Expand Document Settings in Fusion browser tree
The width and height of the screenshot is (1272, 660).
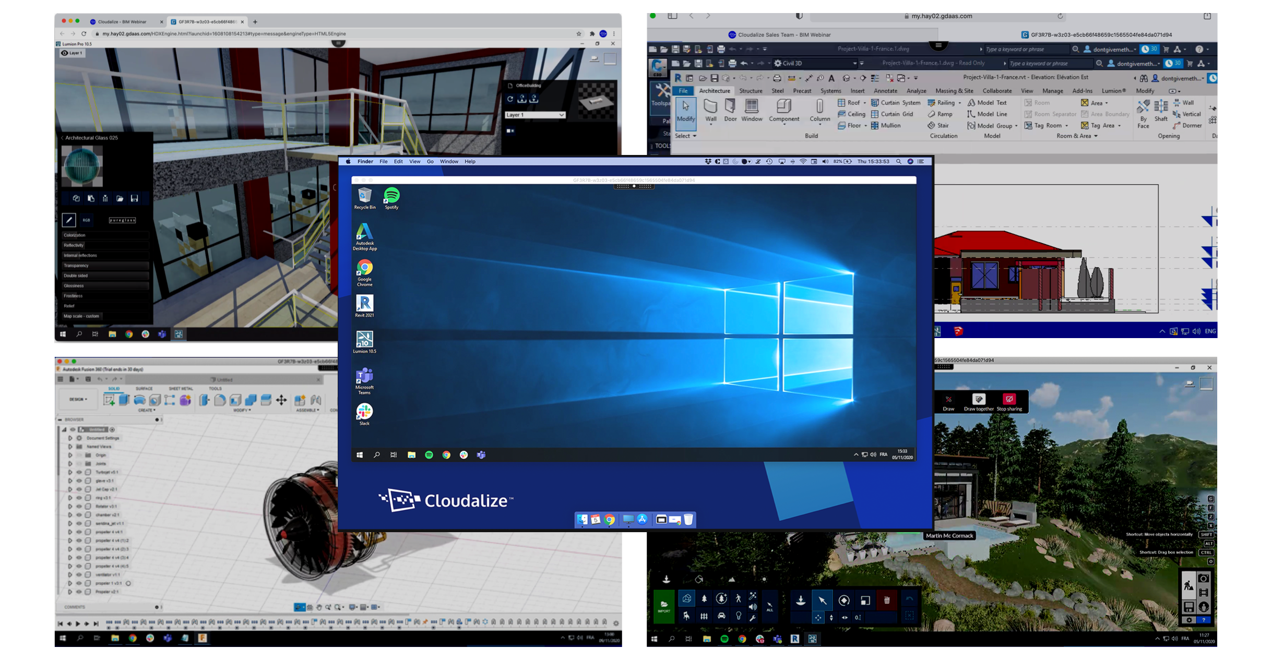pyautogui.click(x=70, y=438)
